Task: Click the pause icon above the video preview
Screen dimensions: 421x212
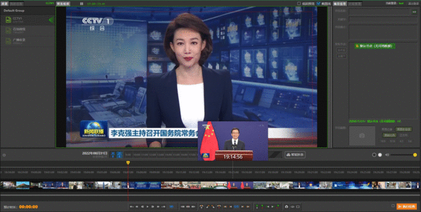Action: [81, 4]
